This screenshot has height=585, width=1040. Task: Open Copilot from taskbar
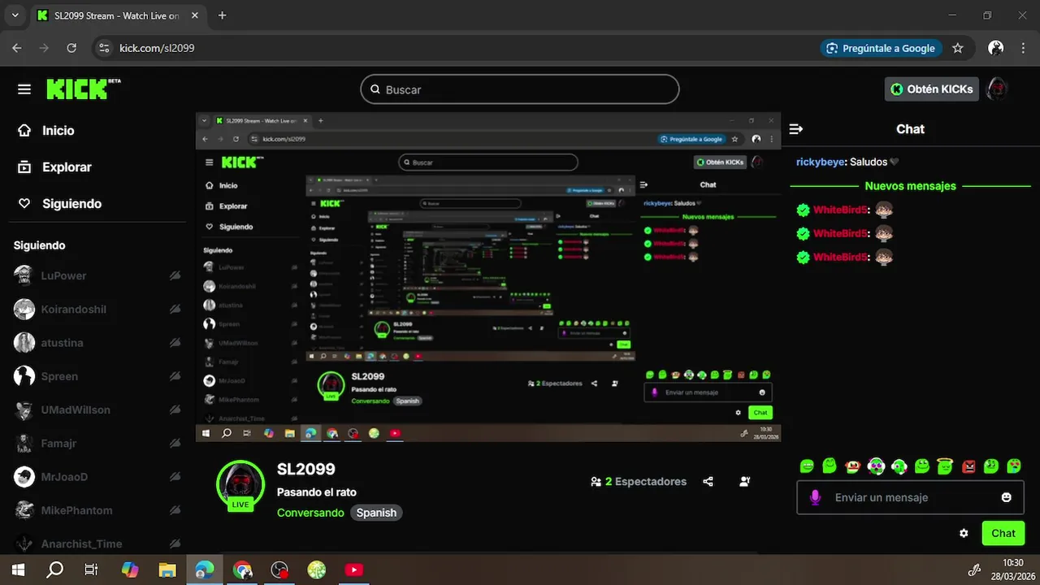130,570
